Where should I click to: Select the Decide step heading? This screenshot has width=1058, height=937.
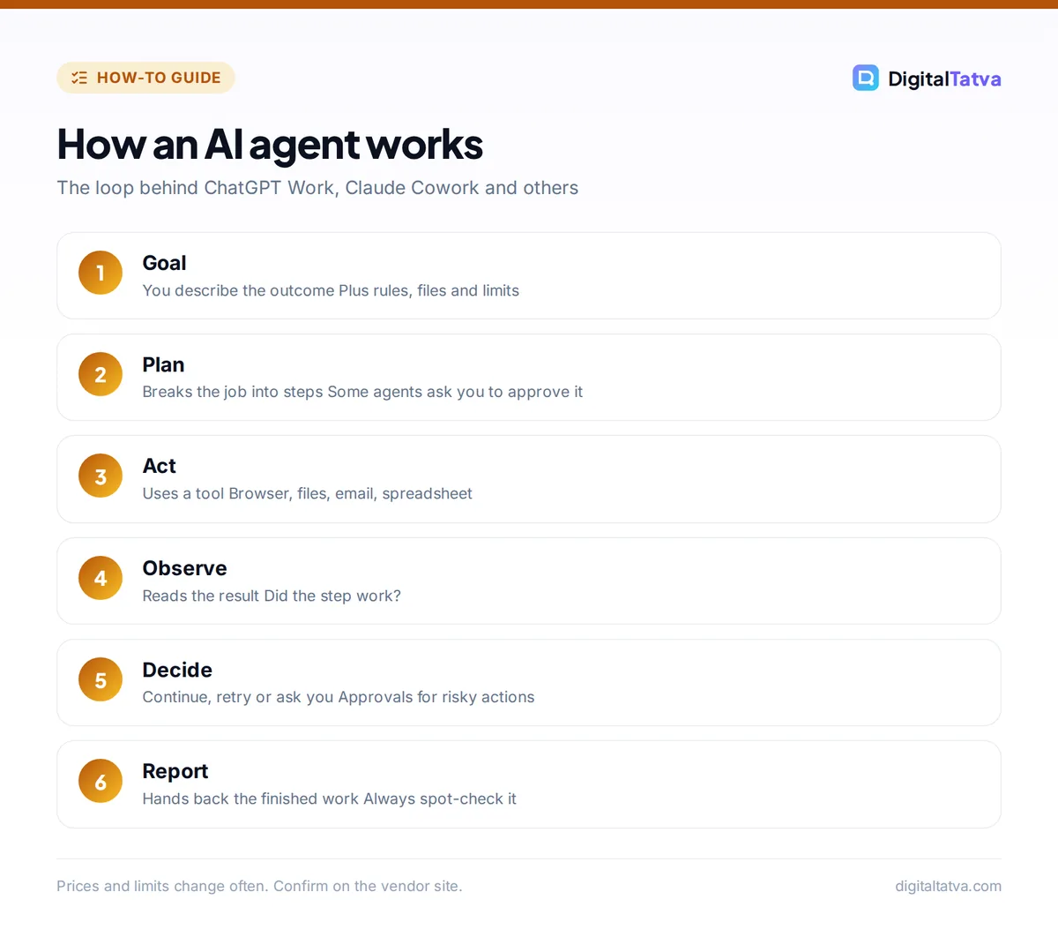[177, 670]
